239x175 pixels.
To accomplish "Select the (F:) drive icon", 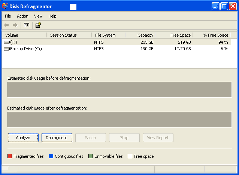I will pyautogui.click(x=7, y=42).
